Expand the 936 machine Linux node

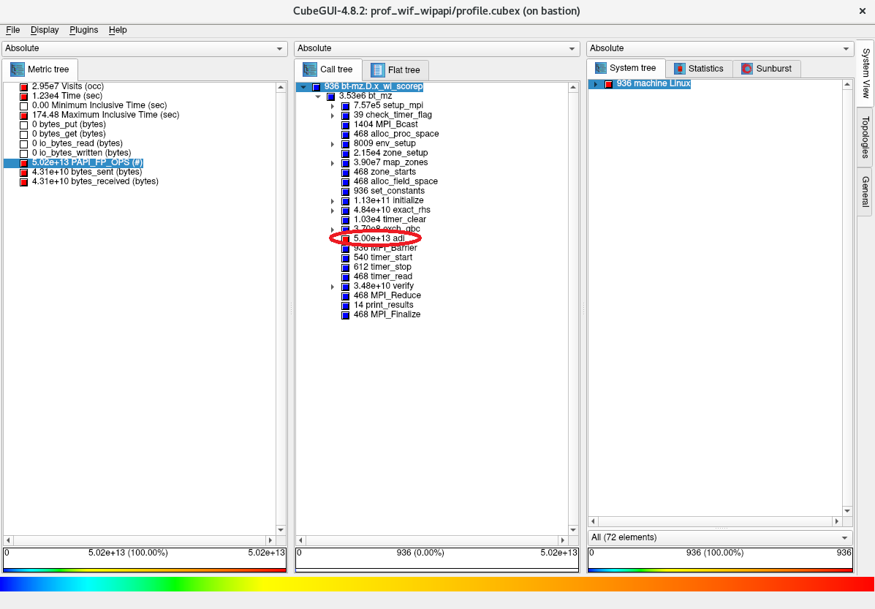point(595,84)
